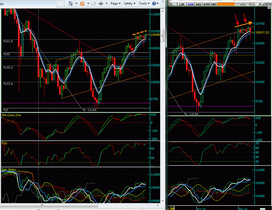Click the 07.10 date marker
This screenshot has height=210, width=272.
coord(201,209)
